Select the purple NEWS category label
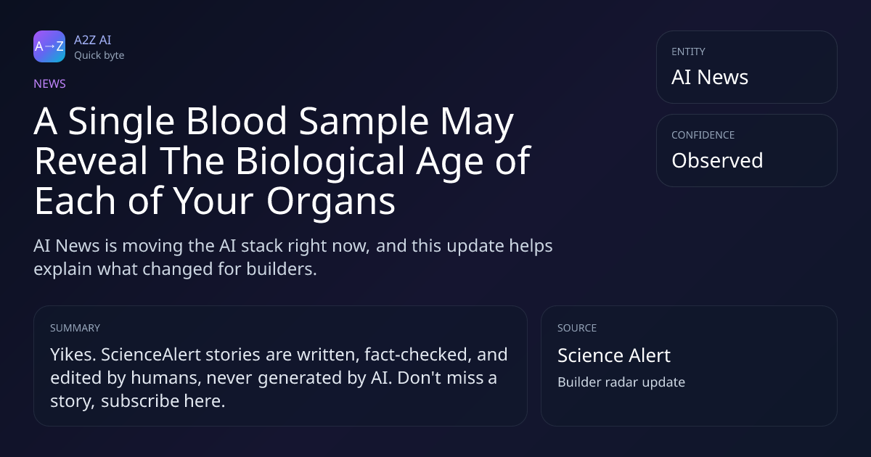The height and width of the screenshot is (457, 871). [x=49, y=83]
